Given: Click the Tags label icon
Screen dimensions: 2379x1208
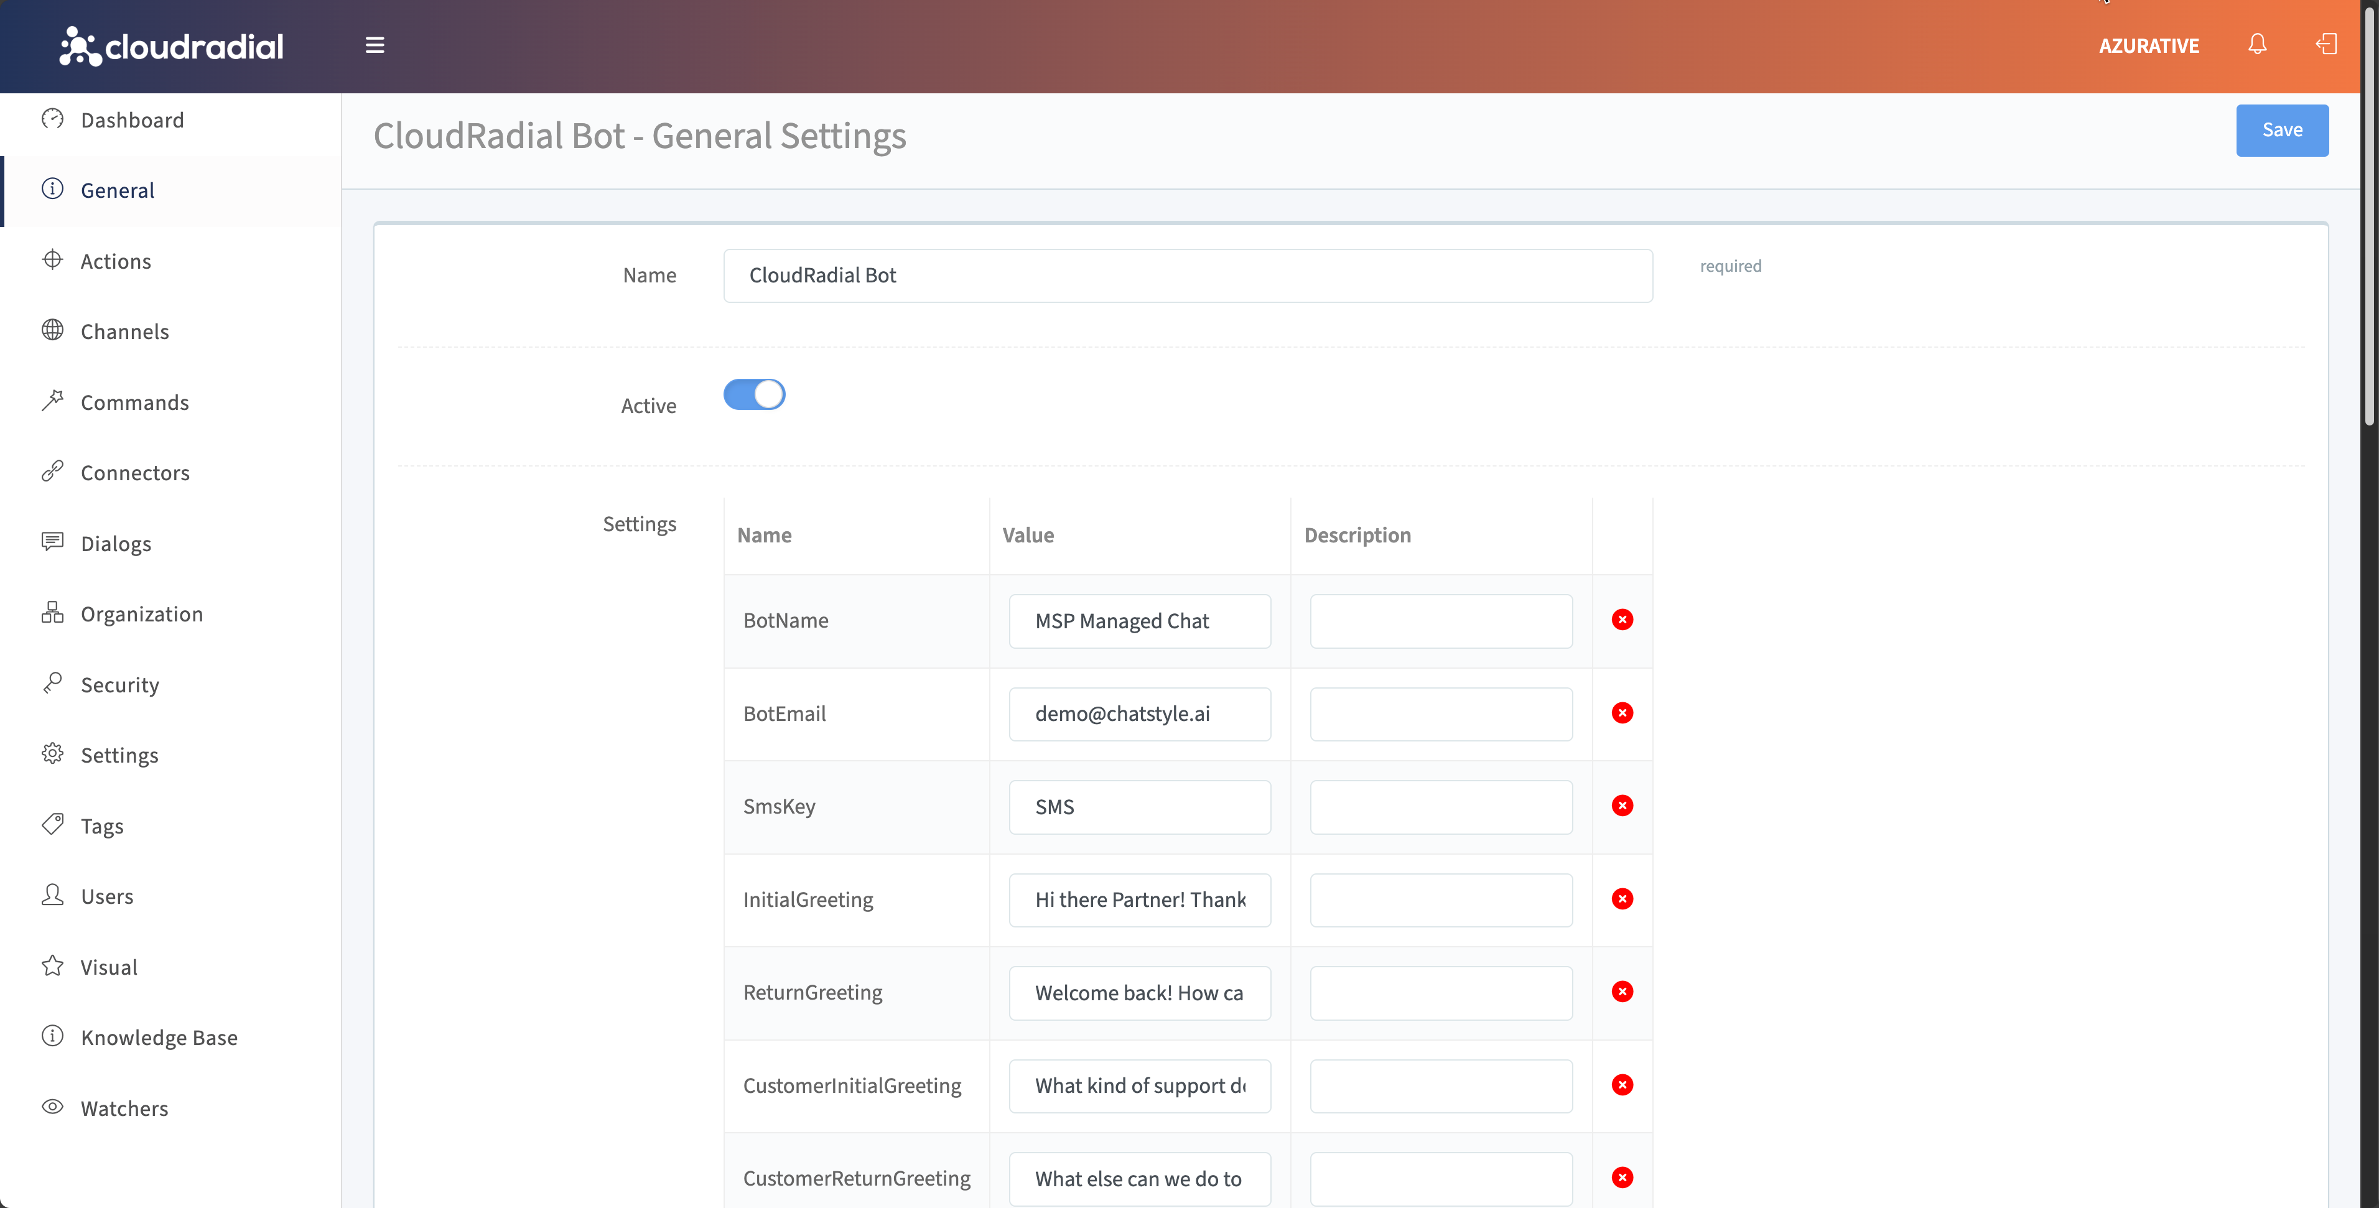Looking at the screenshot, I should [x=53, y=824].
